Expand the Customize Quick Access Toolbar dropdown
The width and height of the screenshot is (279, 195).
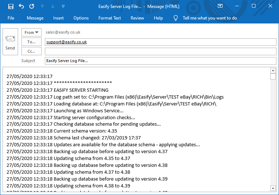point(63,6)
